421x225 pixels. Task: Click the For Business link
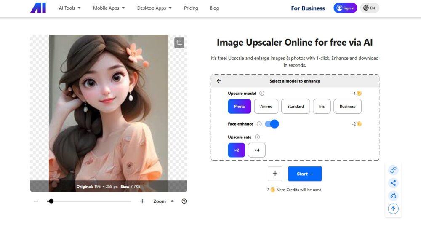[308, 8]
